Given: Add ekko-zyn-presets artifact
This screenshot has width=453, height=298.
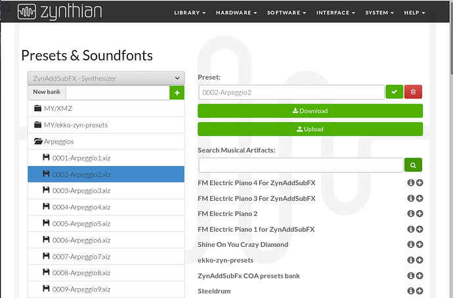Looking at the screenshot, I should [420, 260].
